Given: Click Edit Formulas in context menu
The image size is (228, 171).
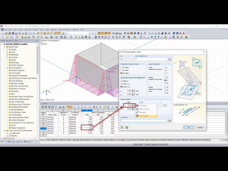Looking at the screenshot, I should 144,109.
